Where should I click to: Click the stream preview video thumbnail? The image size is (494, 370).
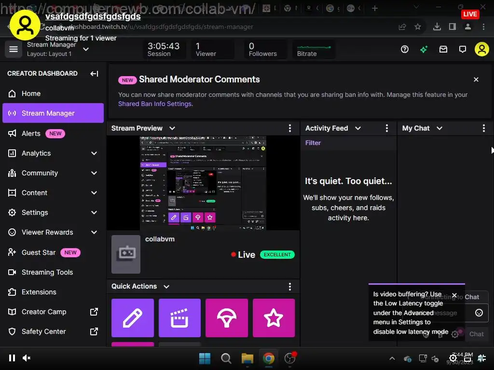(x=203, y=183)
